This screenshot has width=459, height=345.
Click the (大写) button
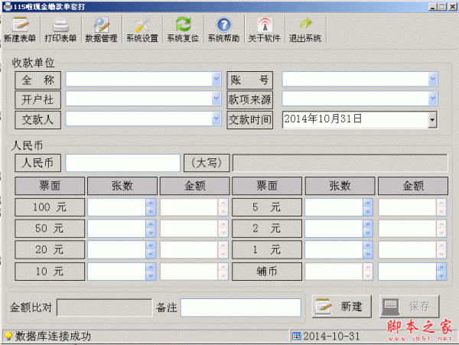pos(207,163)
